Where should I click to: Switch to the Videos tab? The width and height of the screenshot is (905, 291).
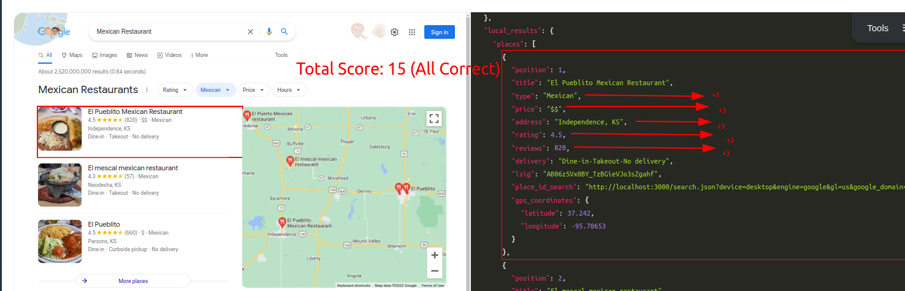(169, 55)
